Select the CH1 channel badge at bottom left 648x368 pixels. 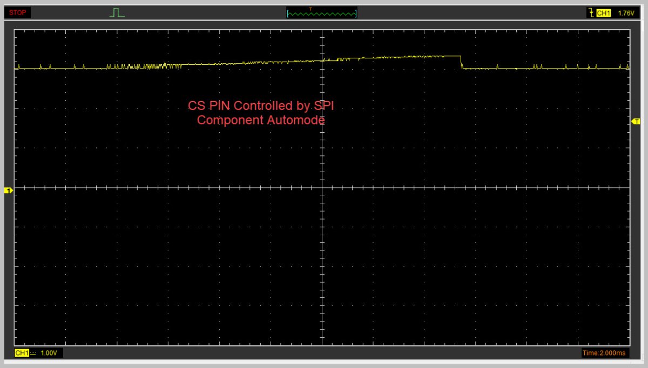click(x=21, y=353)
